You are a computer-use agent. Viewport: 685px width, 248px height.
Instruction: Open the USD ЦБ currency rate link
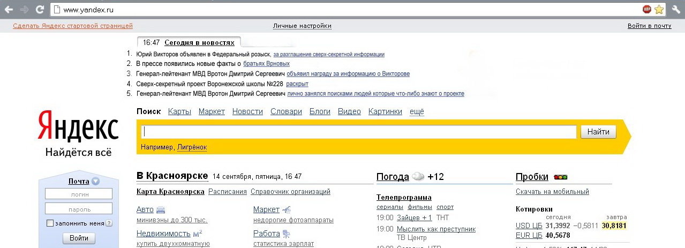tap(529, 226)
